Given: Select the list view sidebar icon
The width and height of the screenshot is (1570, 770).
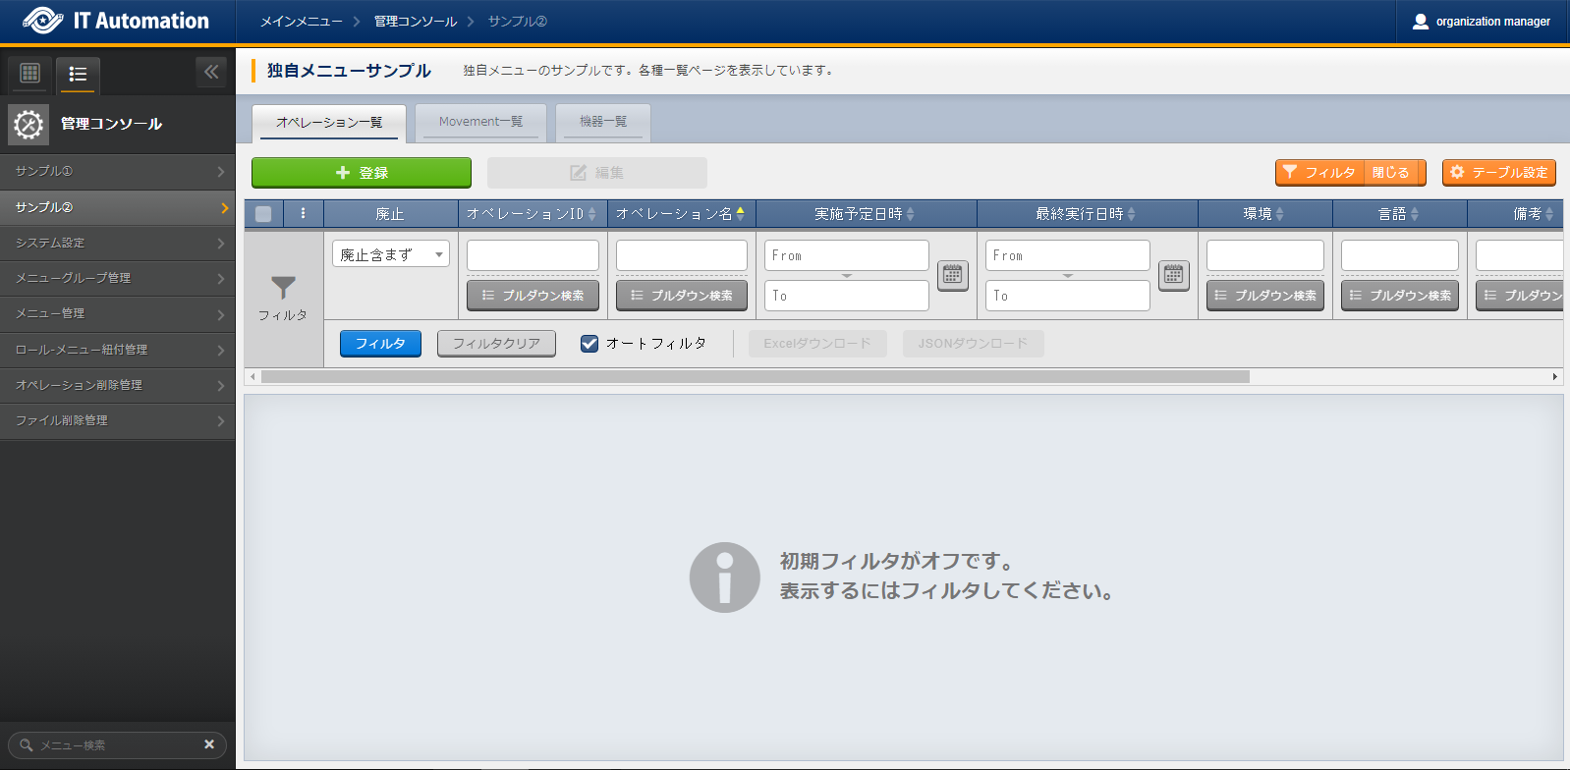Looking at the screenshot, I should coord(78,74).
